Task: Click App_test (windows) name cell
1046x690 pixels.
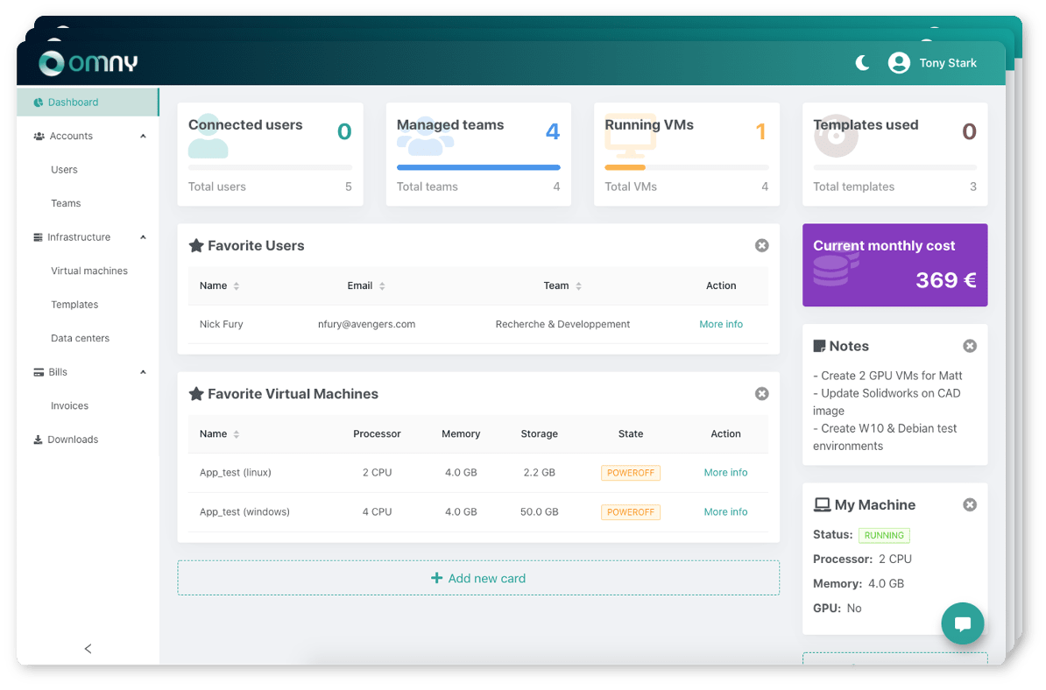Action: click(244, 511)
